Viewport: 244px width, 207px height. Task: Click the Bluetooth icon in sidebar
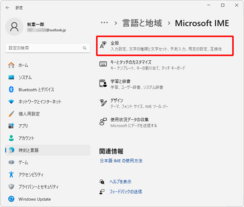tap(11, 90)
